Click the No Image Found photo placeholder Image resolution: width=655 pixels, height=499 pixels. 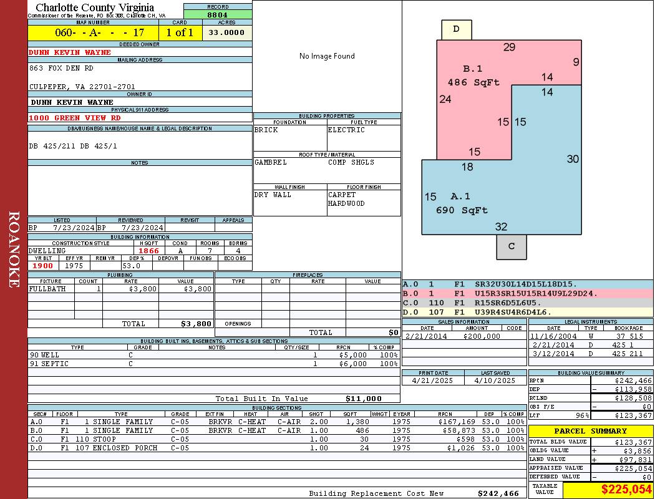[x=327, y=56]
